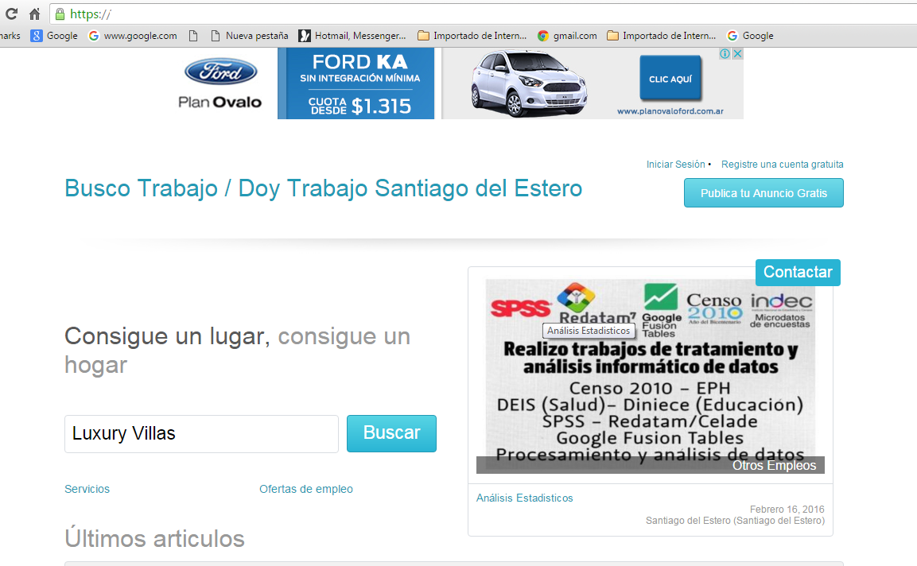Open Registre una cuenta gratuita
This screenshot has height=566, width=917.
point(782,164)
